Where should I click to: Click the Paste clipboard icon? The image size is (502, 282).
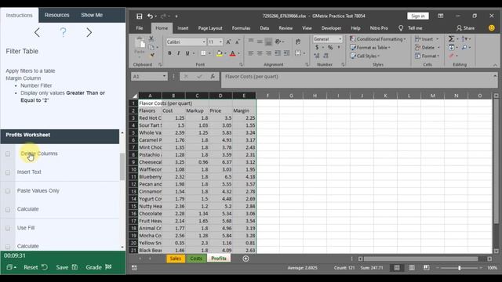[x=140, y=43]
